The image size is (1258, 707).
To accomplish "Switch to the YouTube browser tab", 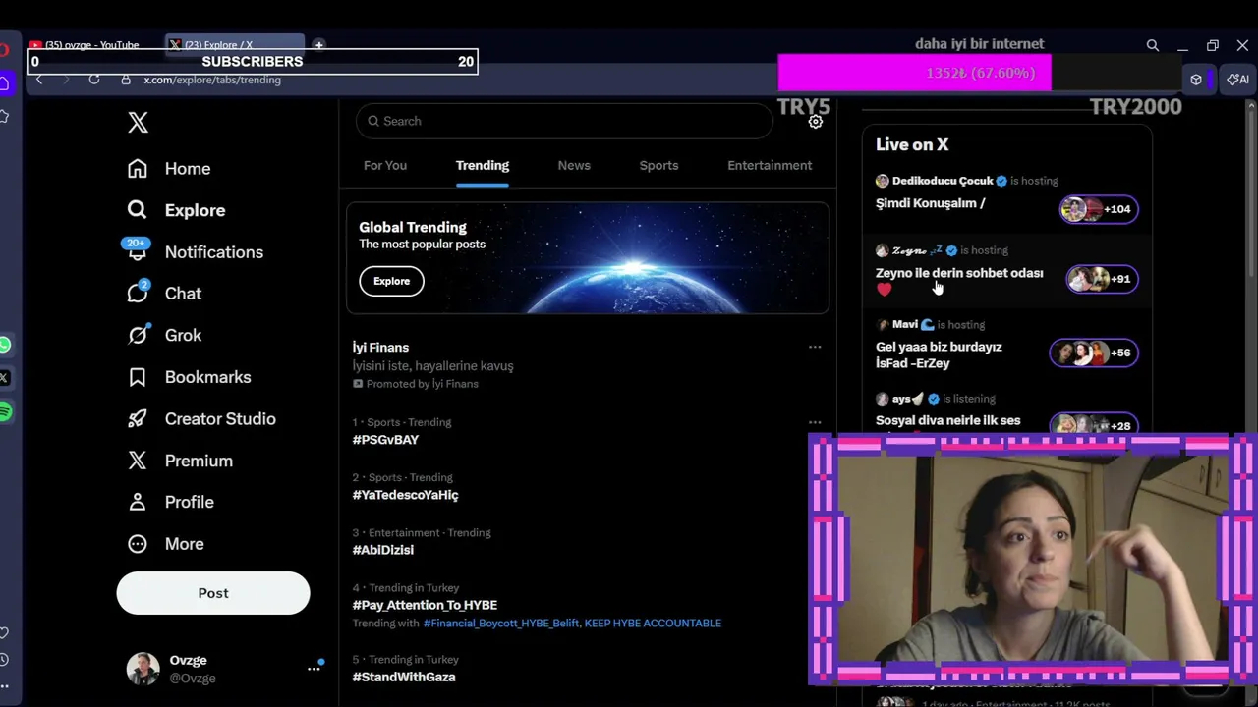I will pos(90,45).
